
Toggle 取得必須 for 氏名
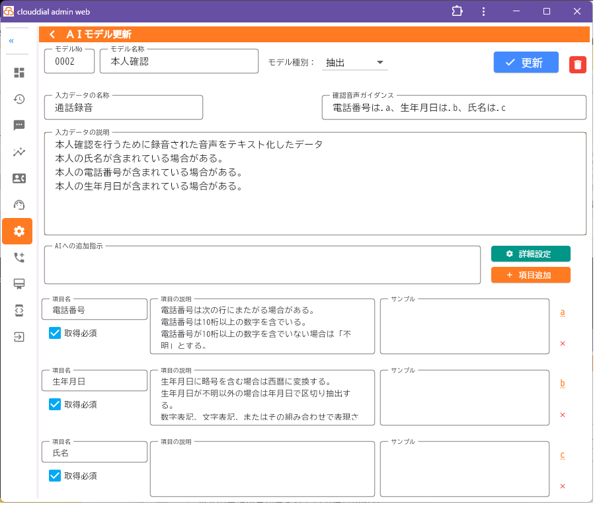coord(55,475)
